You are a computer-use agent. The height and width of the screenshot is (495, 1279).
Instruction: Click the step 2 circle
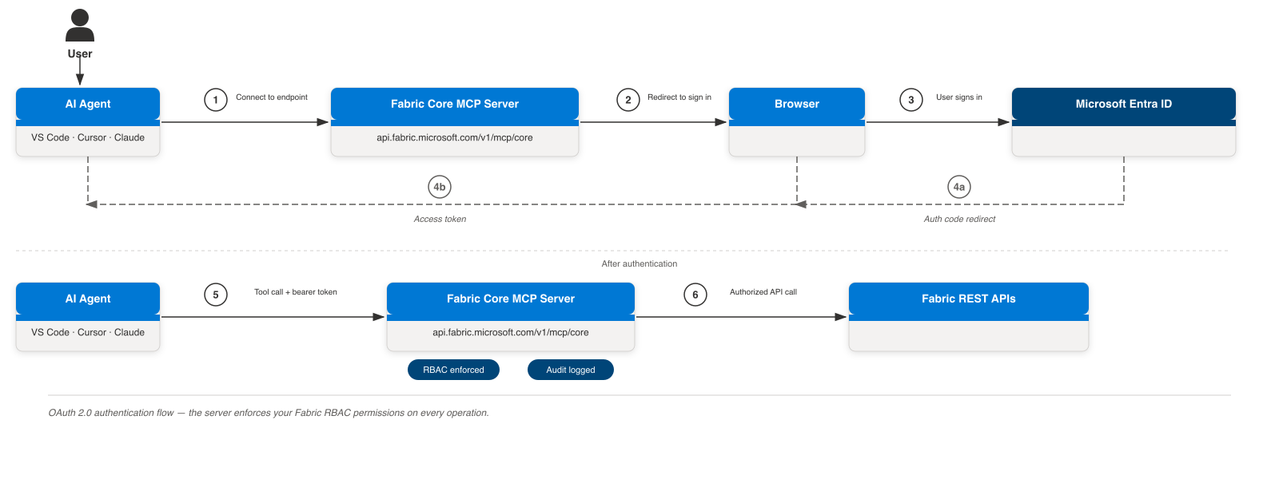point(628,100)
